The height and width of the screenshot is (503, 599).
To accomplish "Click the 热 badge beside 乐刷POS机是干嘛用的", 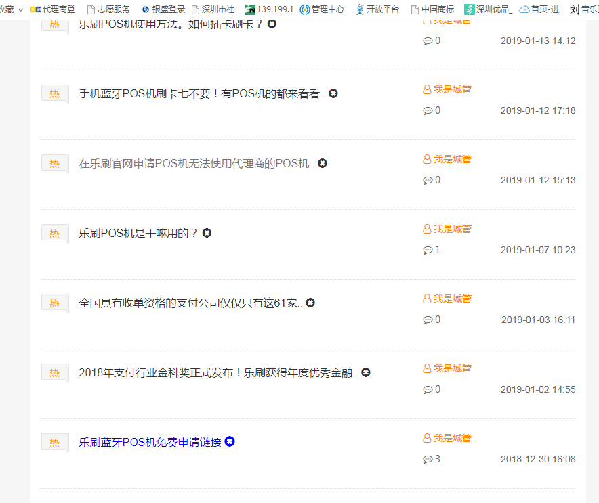I will 55,234.
